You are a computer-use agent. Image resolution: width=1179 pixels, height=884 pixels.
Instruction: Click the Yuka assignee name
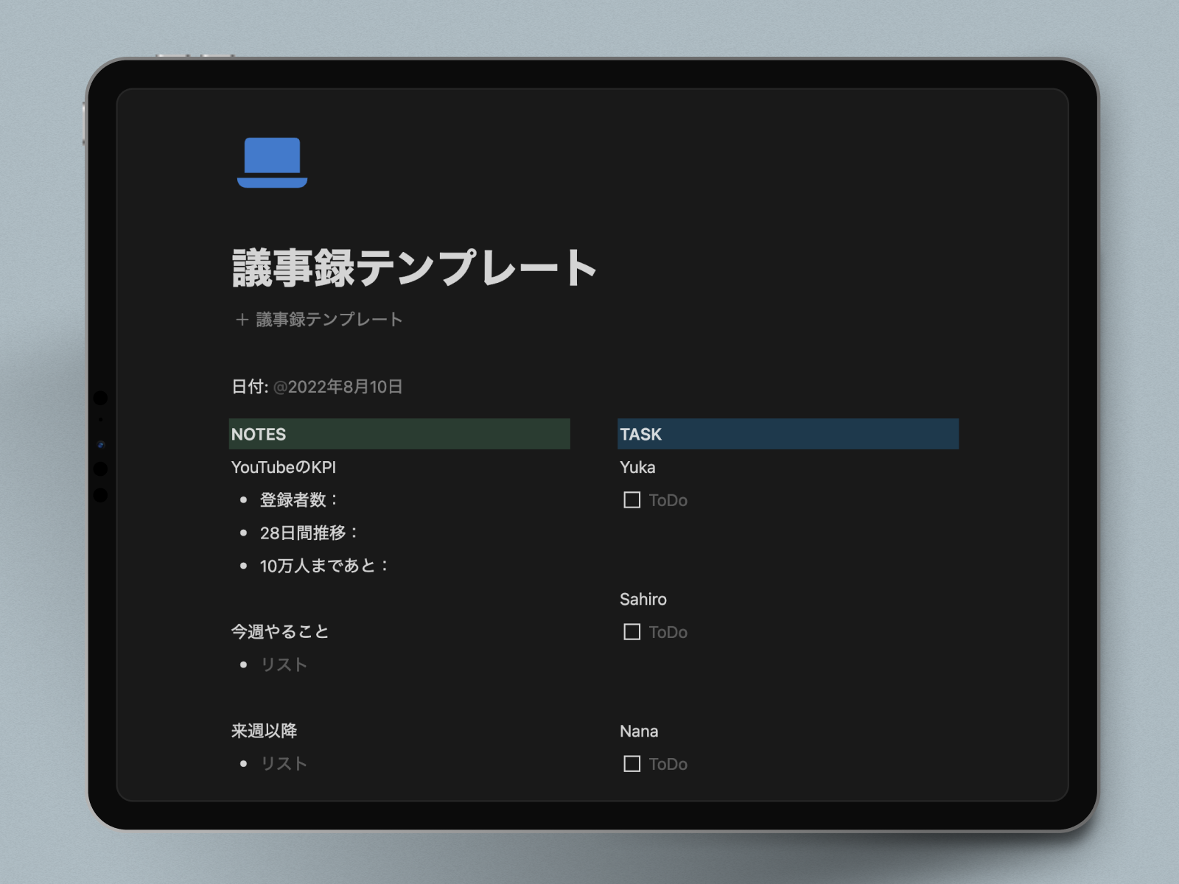(637, 468)
